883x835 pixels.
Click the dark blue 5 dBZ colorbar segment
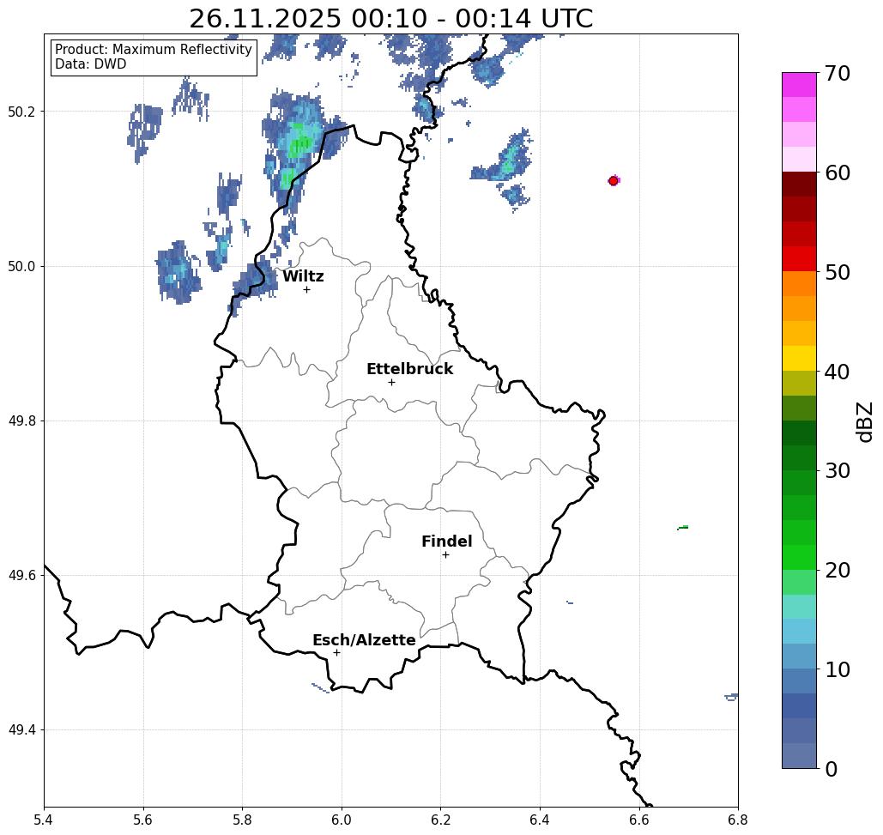[x=799, y=705]
